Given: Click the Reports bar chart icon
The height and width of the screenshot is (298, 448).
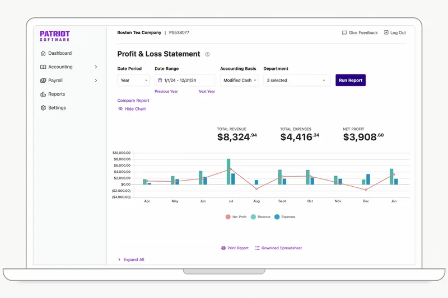Looking at the screenshot, I should [x=43, y=94].
